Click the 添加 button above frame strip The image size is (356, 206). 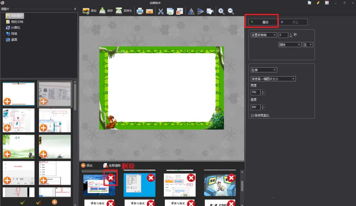click(87, 165)
